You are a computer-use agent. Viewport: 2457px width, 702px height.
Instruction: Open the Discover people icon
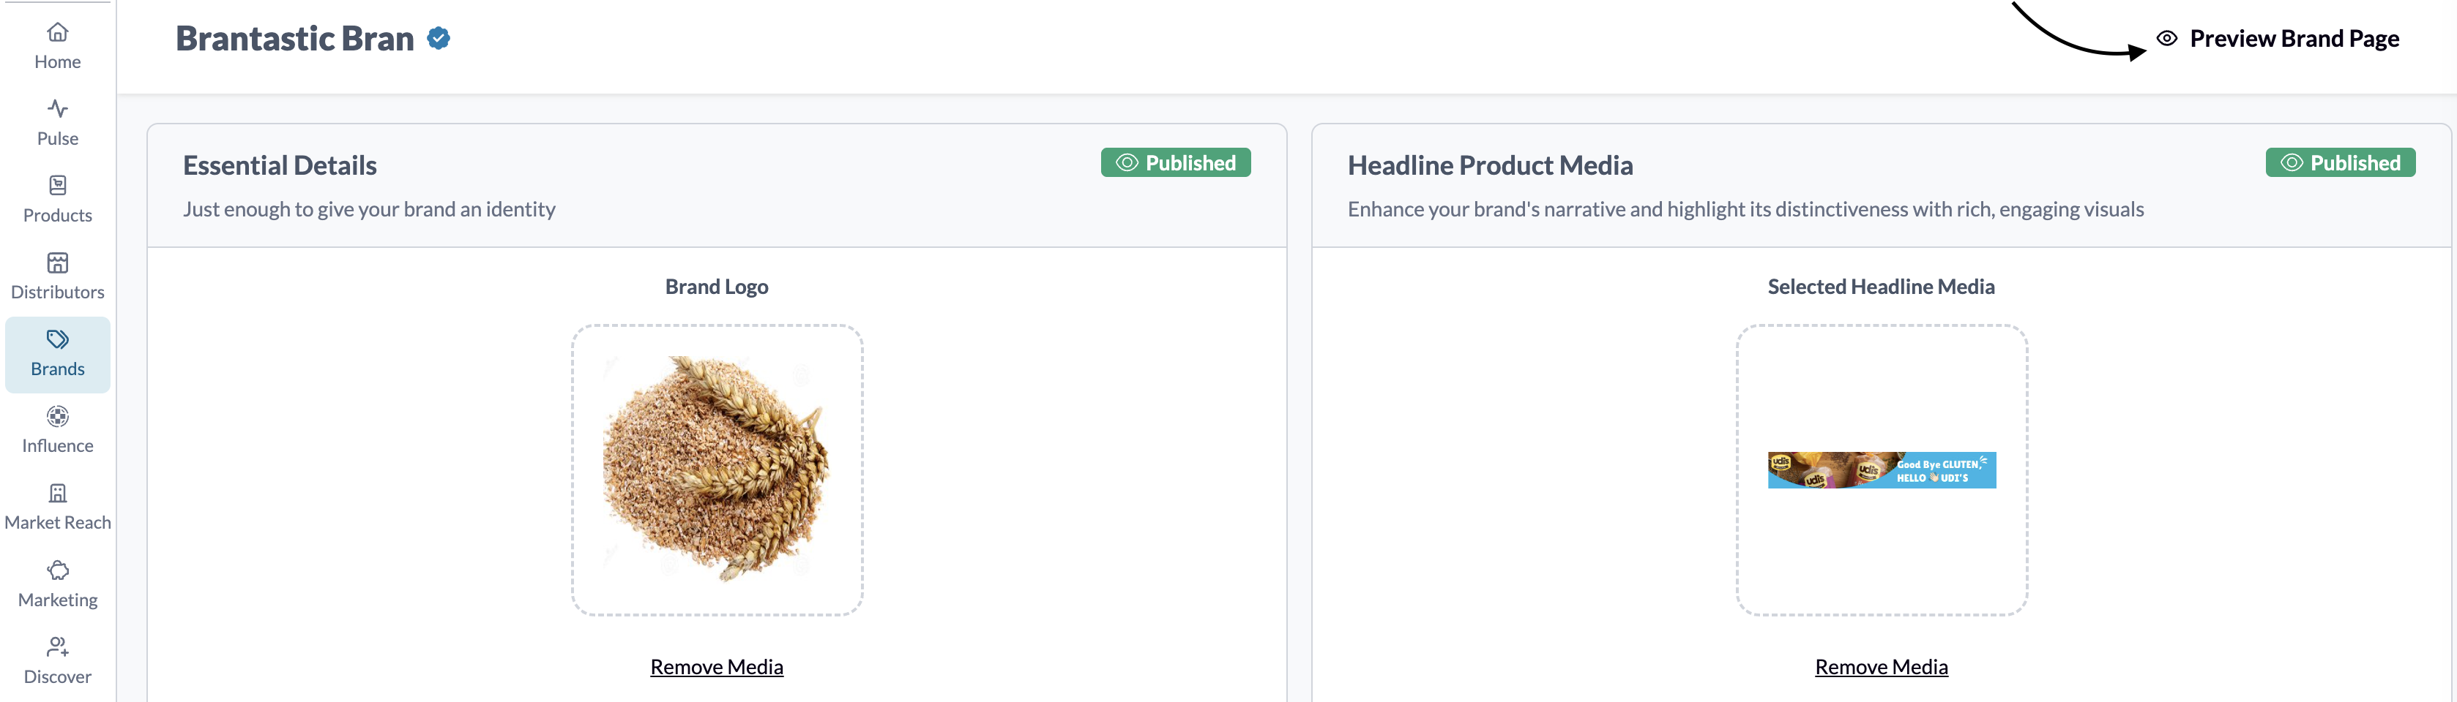57,646
